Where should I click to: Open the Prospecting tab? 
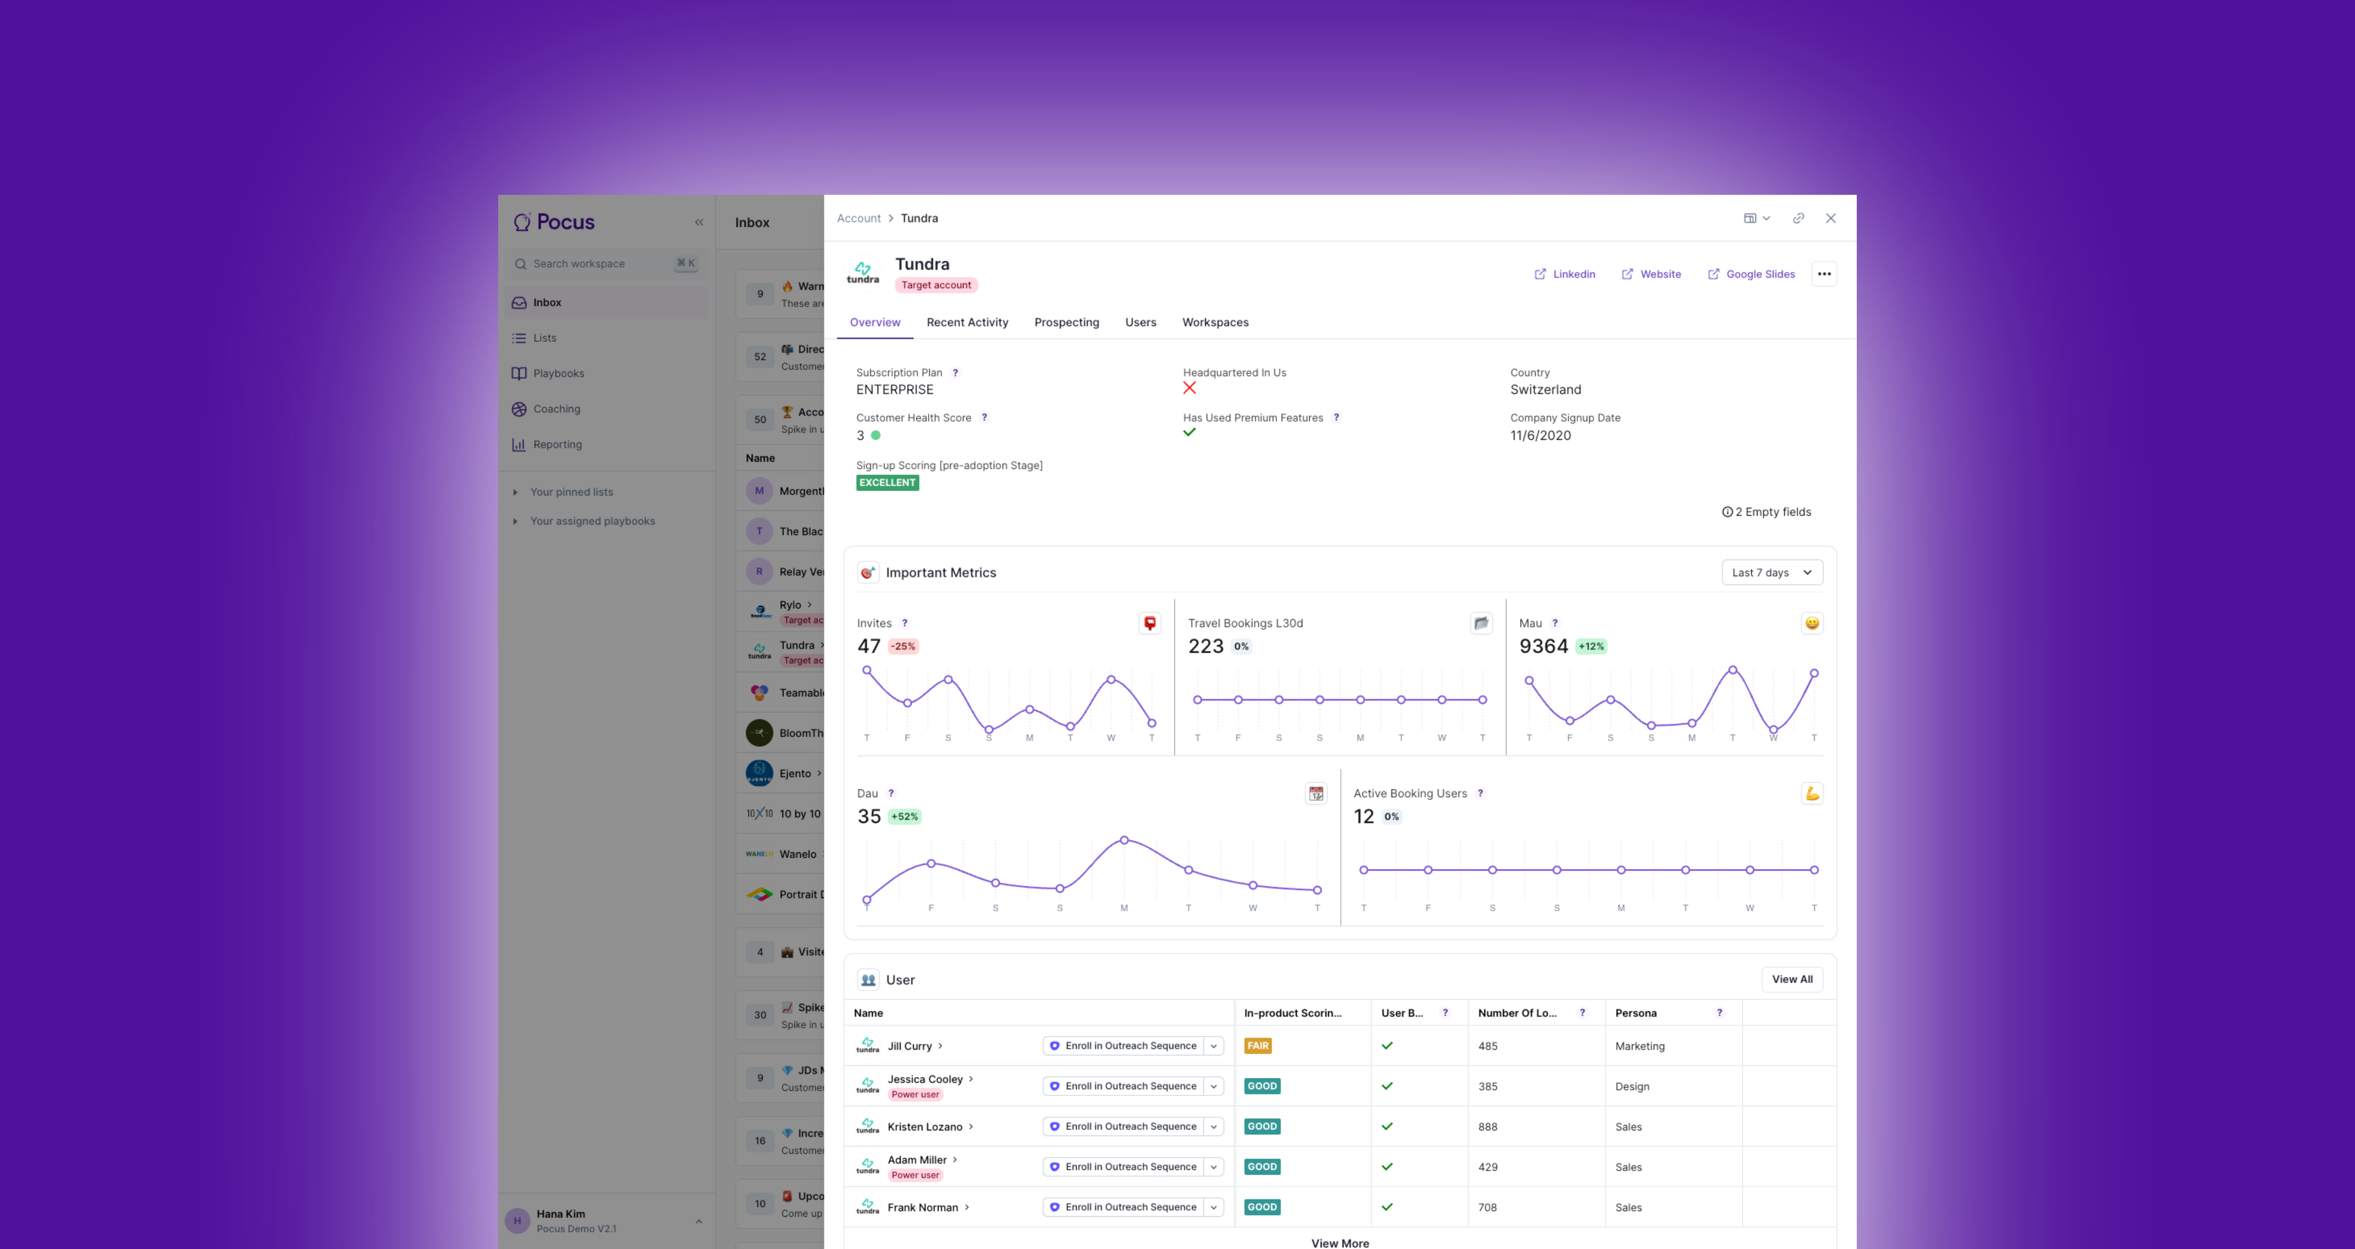1066,323
